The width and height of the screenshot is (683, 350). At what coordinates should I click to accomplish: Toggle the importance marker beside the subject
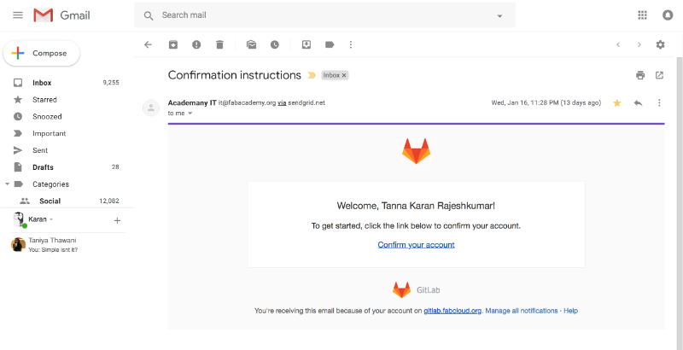[312, 75]
